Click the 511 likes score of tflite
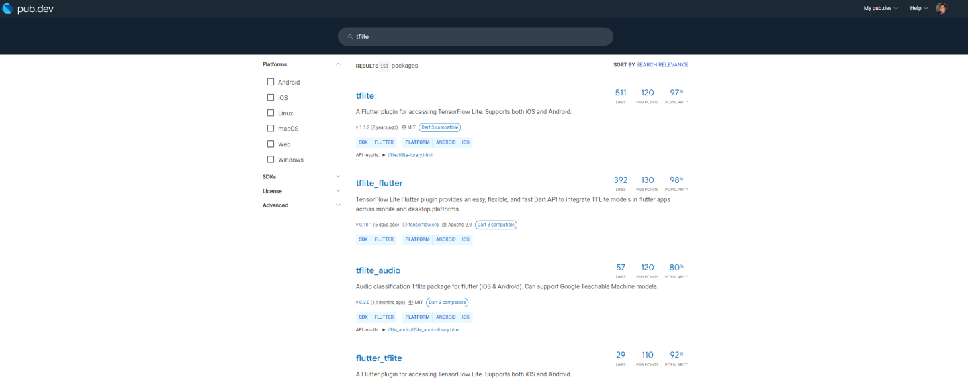 click(x=621, y=95)
